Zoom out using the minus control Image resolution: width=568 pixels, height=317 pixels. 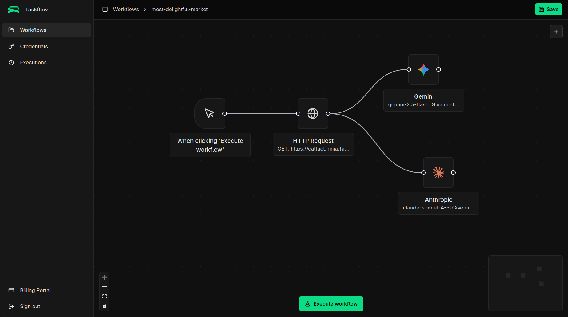(104, 286)
